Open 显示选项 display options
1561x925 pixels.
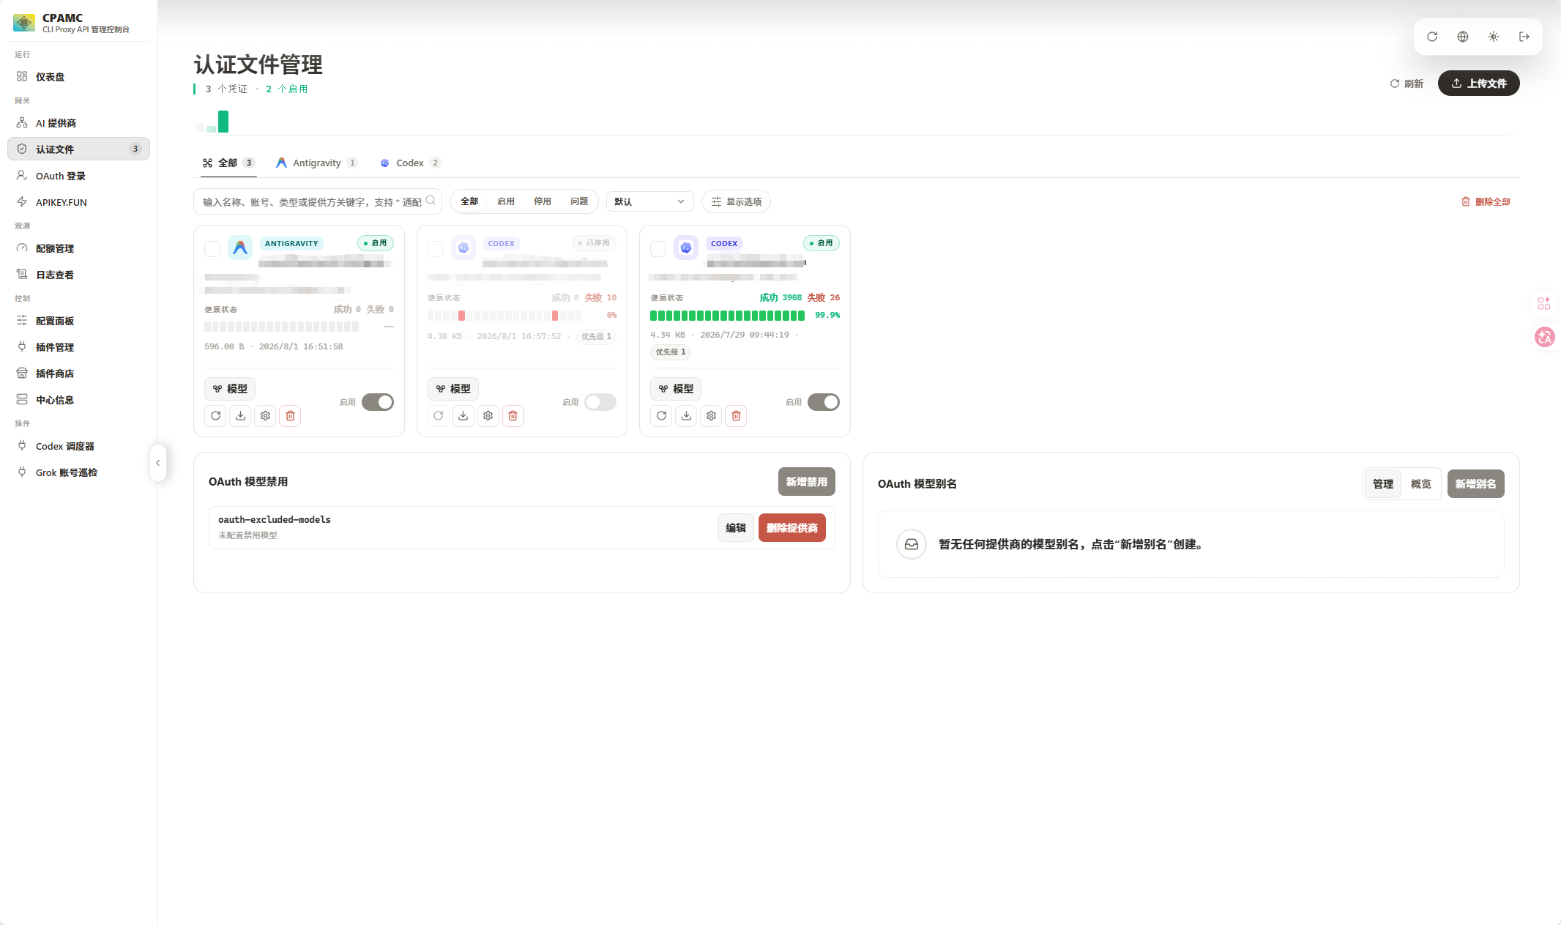[736, 201]
